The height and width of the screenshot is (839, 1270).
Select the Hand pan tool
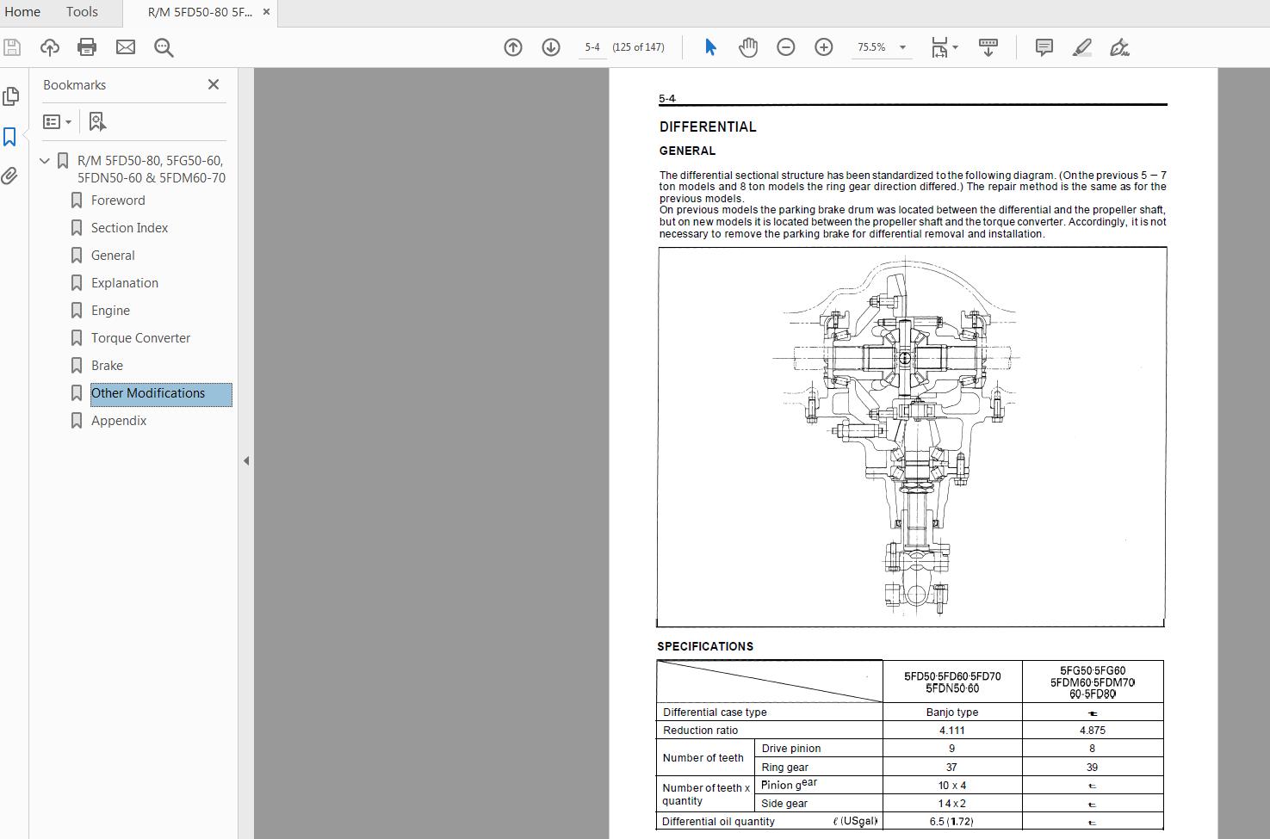[x=748, y=47]
